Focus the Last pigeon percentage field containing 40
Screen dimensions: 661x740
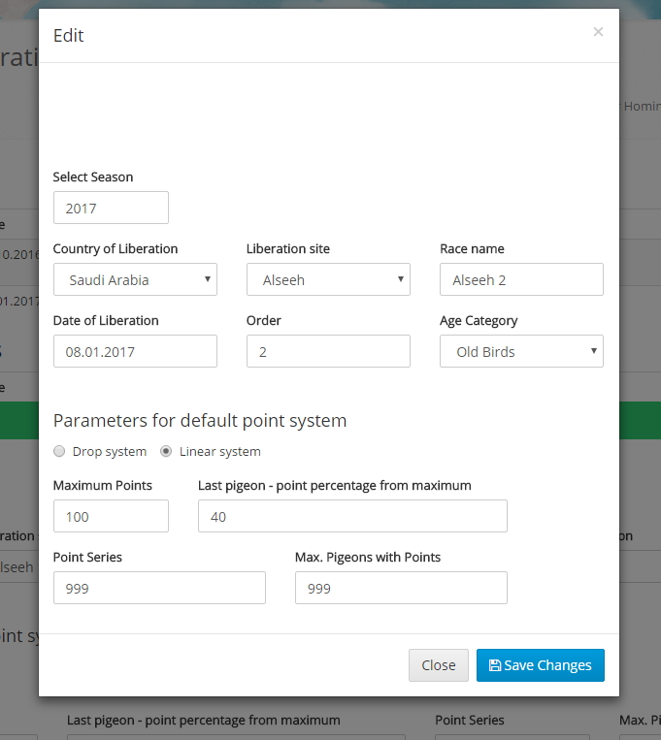click(x=352, y=516)
